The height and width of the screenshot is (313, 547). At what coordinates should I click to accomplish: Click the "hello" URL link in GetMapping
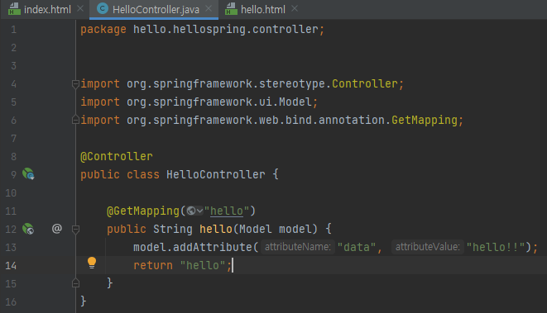click(x=227, y=211)
